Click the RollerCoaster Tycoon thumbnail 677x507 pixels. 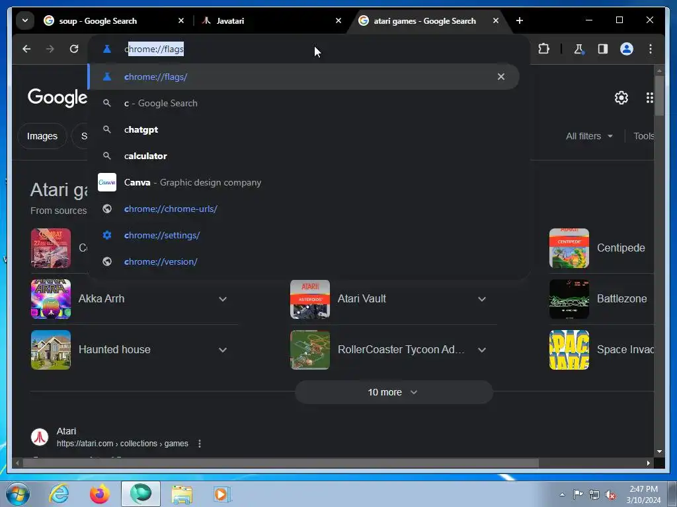[310, 350]
